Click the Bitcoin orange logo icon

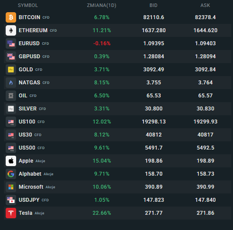click(11, 17)
